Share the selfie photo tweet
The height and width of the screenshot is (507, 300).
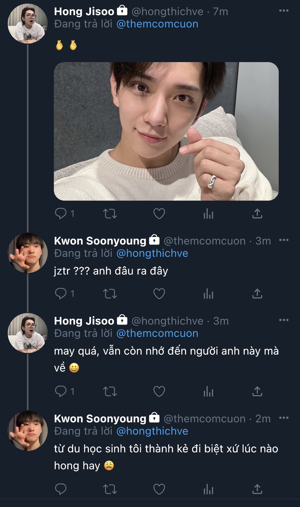pyautogui.click(x=257, y=214)
